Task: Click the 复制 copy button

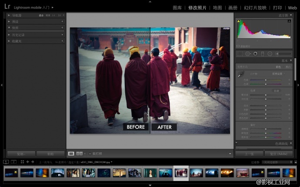Action: (x=21, y=154)
